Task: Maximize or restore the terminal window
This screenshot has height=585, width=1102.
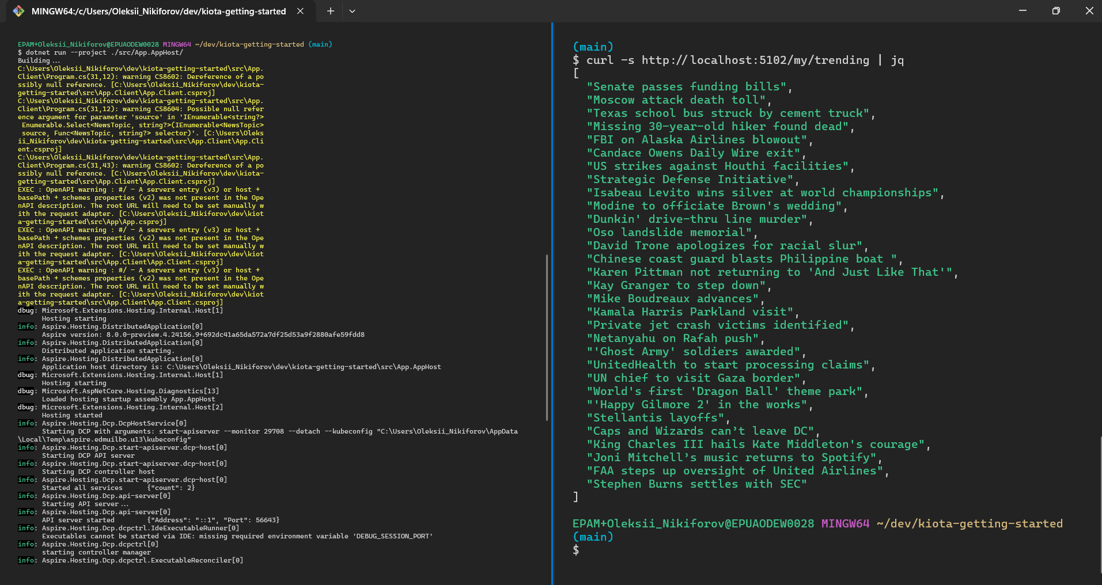Action: [1056, 11]
